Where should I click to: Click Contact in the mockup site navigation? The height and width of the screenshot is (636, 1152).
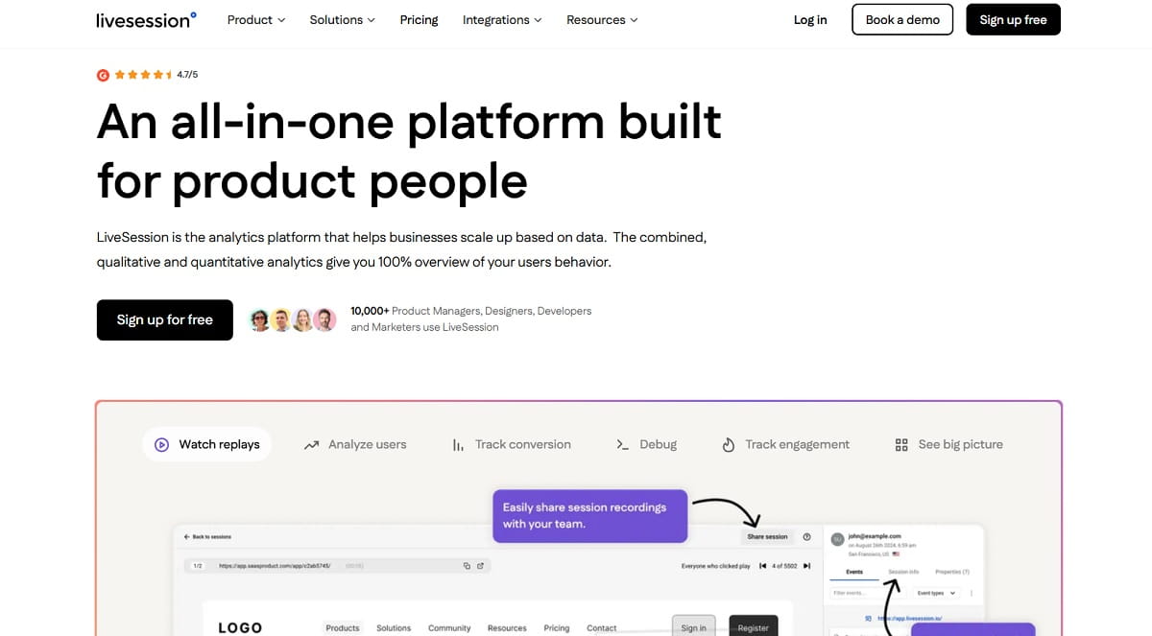pyautogui.click(x=602, y=628)
